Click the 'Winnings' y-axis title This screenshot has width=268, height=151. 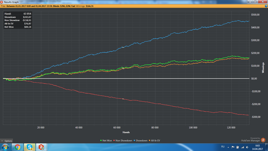click(263, 68)
